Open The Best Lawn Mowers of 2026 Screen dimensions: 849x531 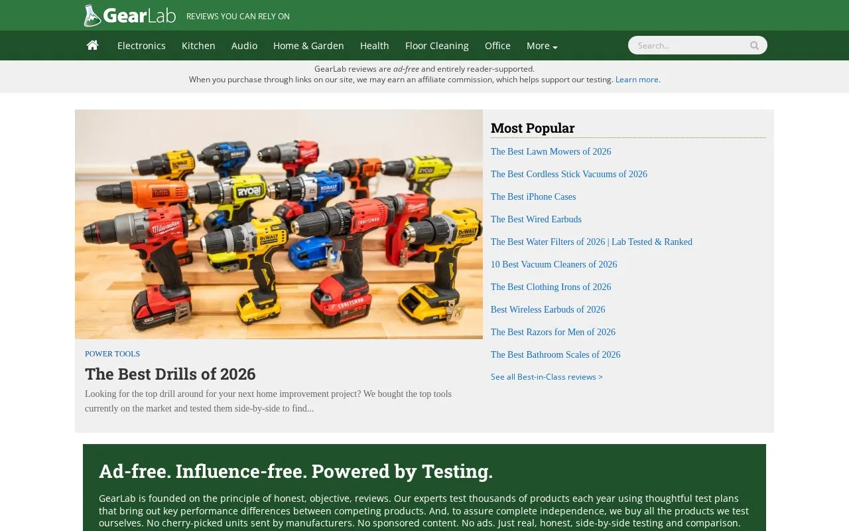coord(551,151)
